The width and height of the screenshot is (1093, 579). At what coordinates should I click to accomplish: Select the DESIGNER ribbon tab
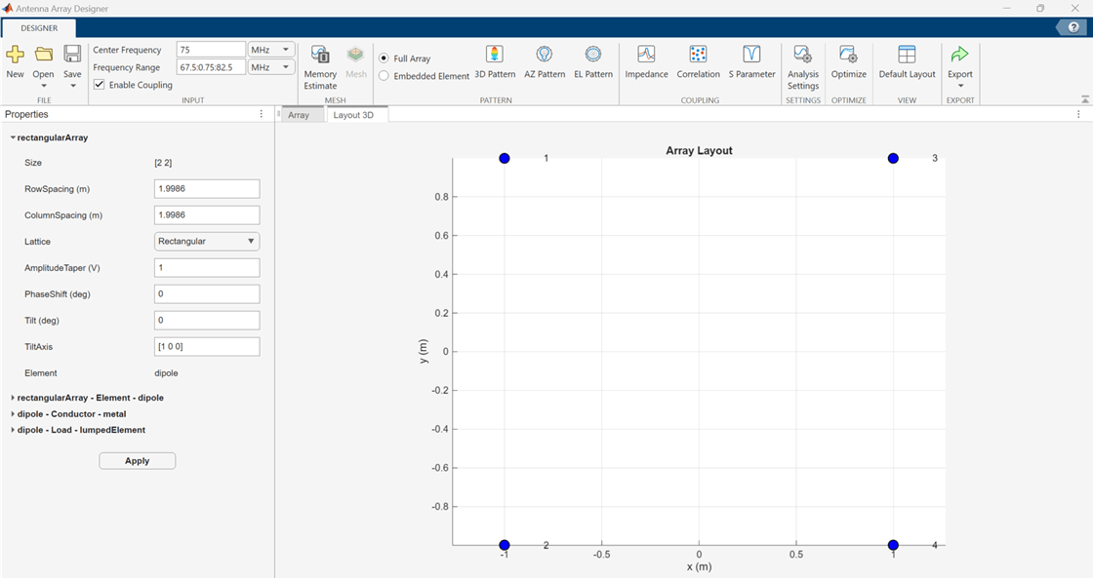coord(39,28)
